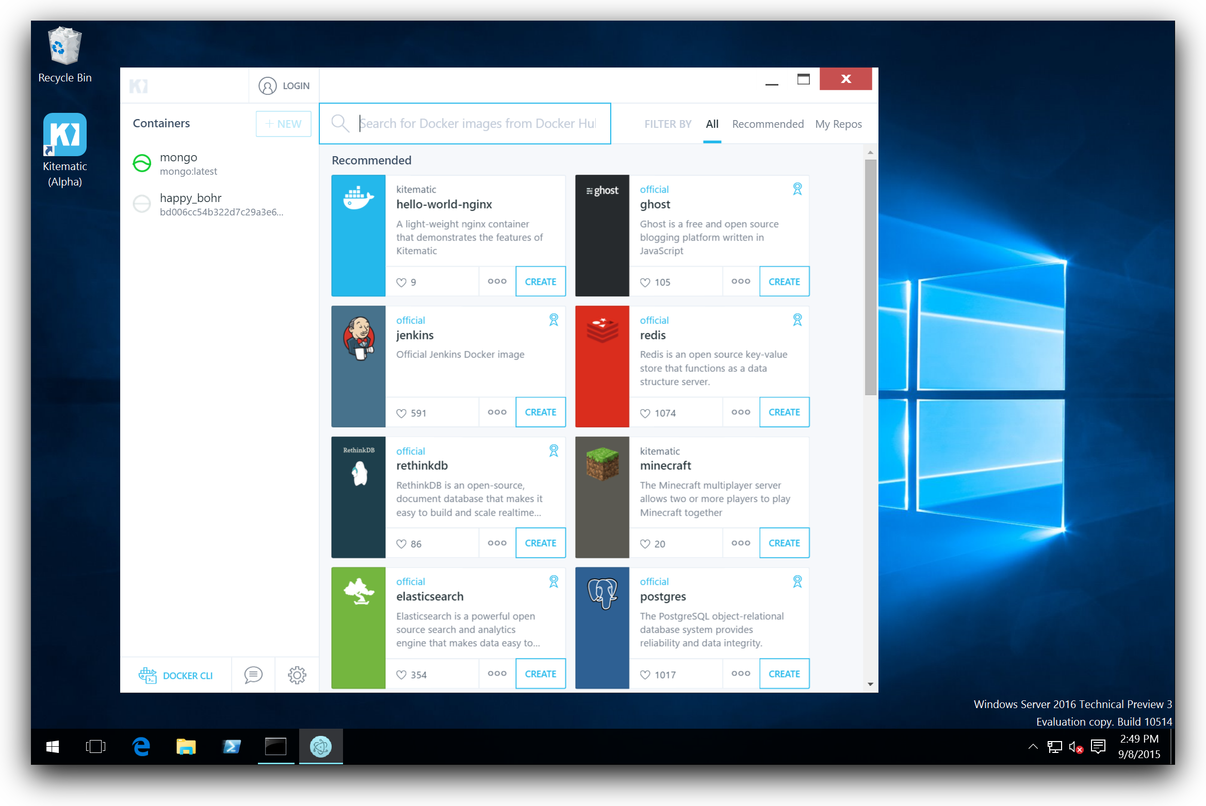Click the three-dots menu for Minecraft image
The image size is (1206, 806).
[x=740, y=543]
